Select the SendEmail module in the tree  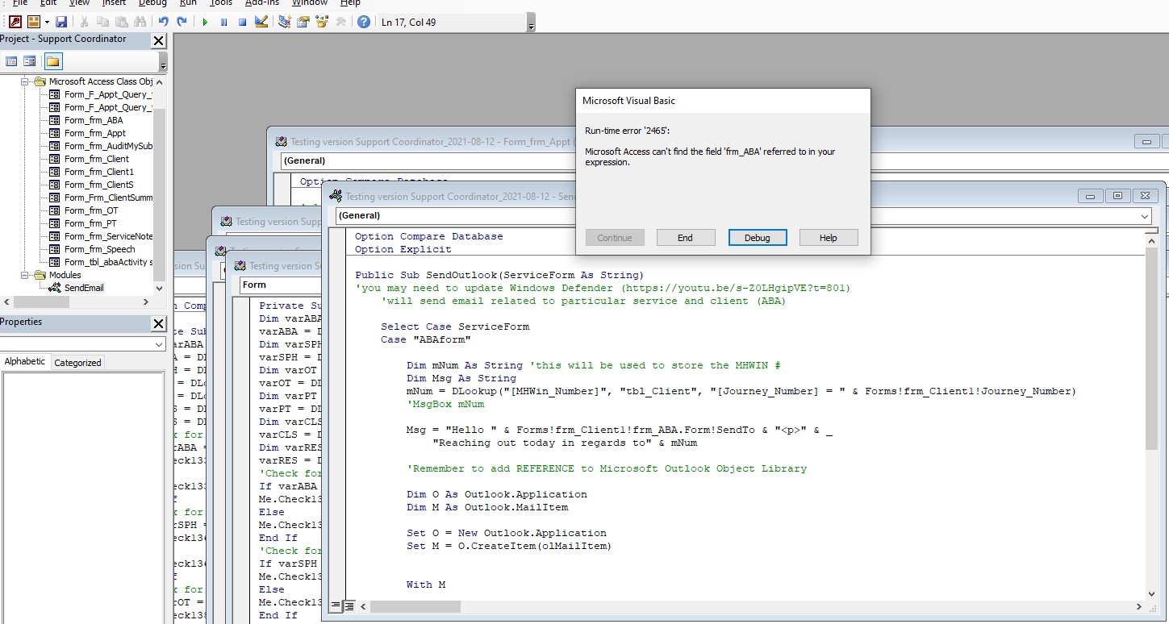click(84, 288)
